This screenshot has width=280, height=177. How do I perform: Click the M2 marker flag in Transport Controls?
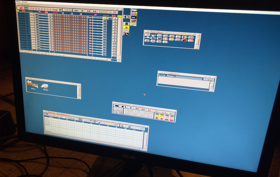pyautogui.click(x=162, y=114)
